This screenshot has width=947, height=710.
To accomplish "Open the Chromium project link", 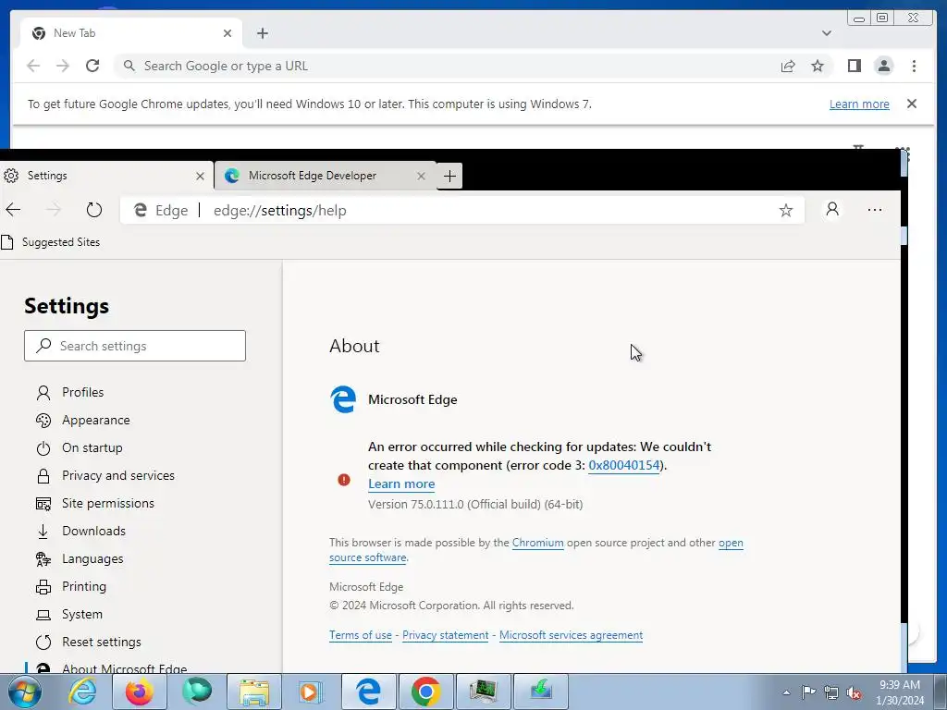I will click(x=537, y=543).
